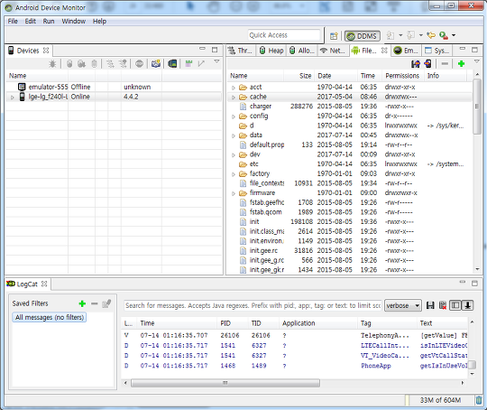This screenshot has height=410, width=487.
Task: Open the Edit menu
Action: click(x=31, y=21)
